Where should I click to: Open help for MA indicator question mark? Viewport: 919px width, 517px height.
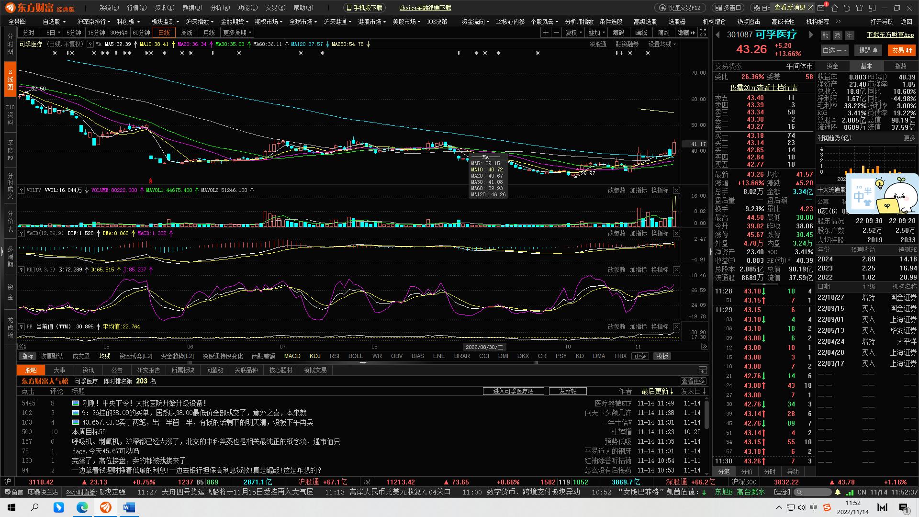point(90,44)
